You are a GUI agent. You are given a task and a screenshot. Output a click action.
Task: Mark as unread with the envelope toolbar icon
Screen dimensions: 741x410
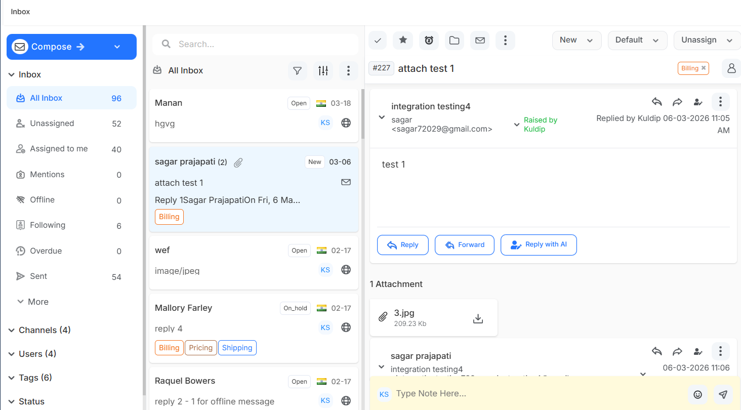480,40
